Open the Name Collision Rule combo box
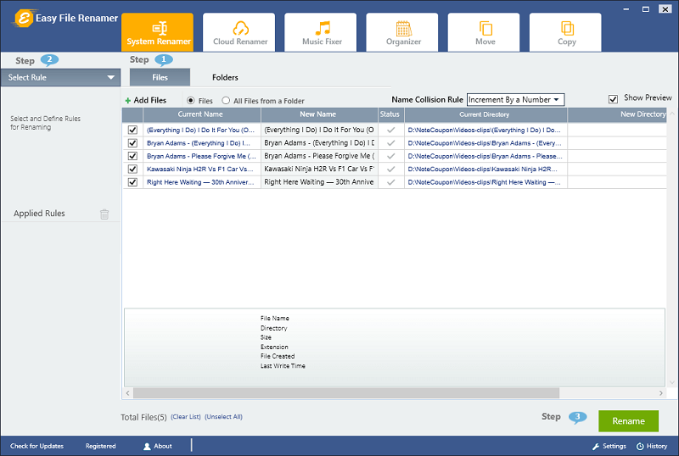 click(515, 99)
